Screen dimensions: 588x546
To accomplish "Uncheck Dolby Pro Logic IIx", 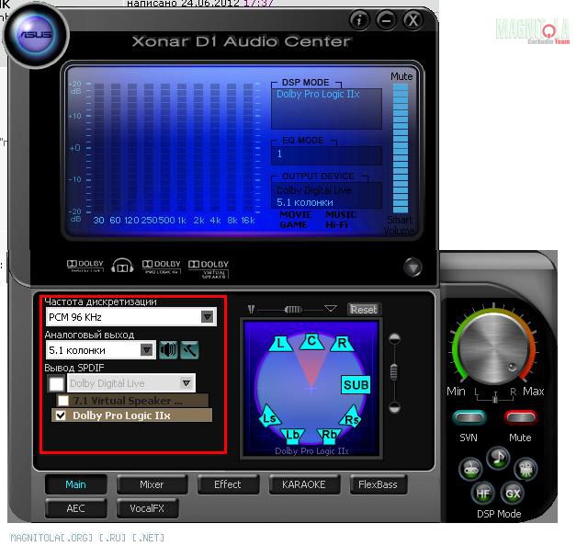I will (x=61, y=415).
